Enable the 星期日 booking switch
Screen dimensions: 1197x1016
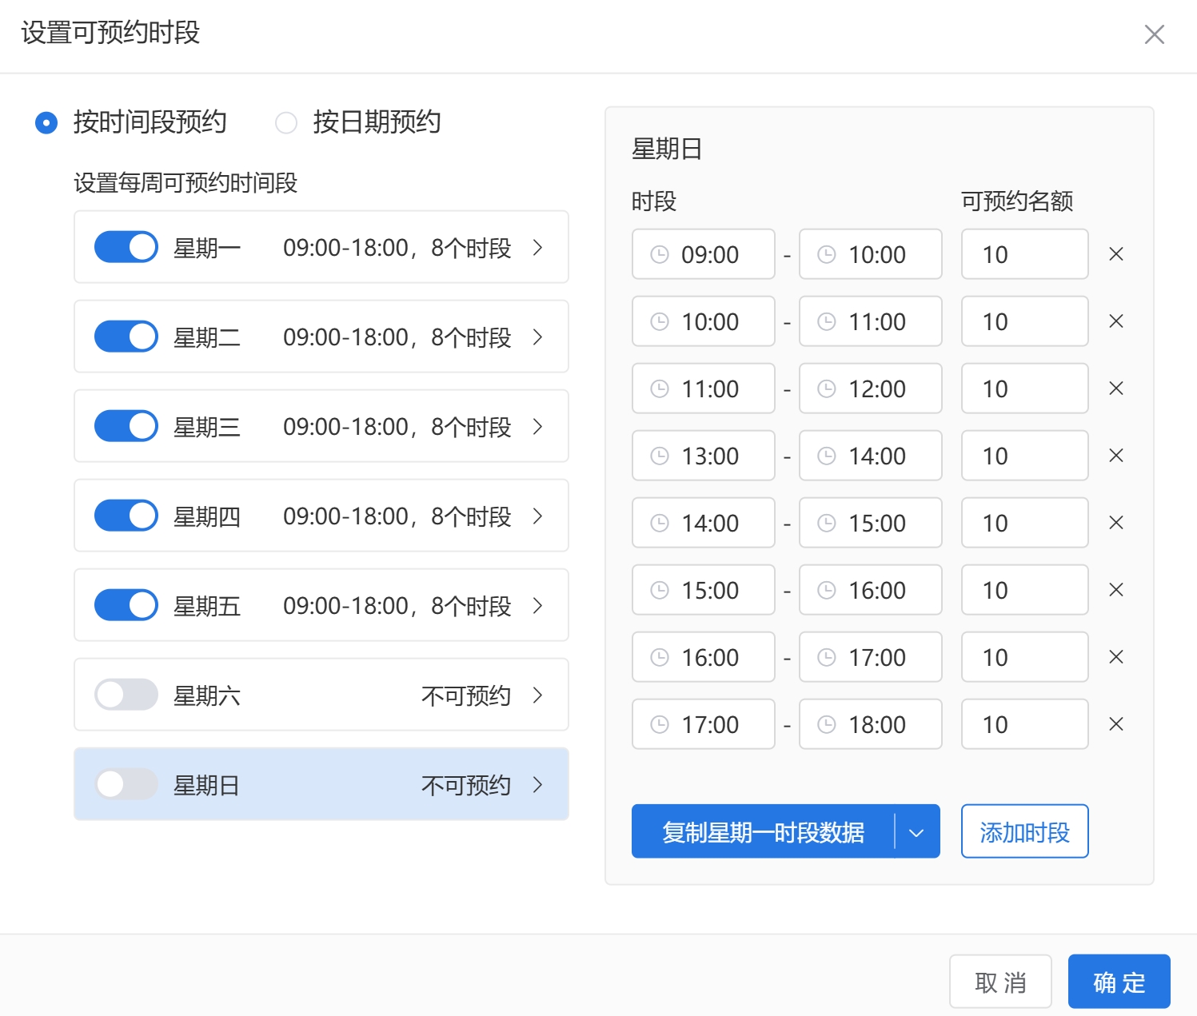click(126, 784)
